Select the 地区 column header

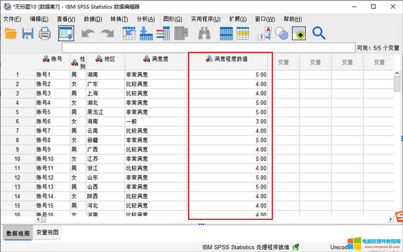105,59
